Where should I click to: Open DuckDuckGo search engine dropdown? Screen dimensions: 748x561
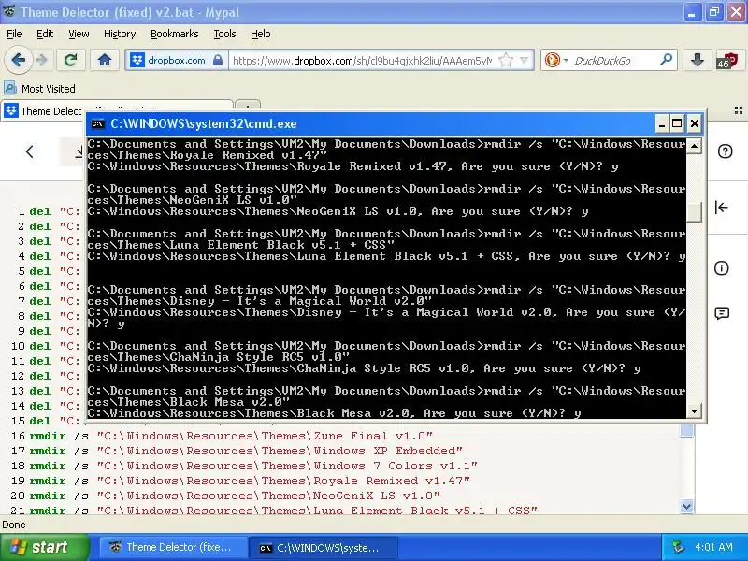tap(556, 61)
